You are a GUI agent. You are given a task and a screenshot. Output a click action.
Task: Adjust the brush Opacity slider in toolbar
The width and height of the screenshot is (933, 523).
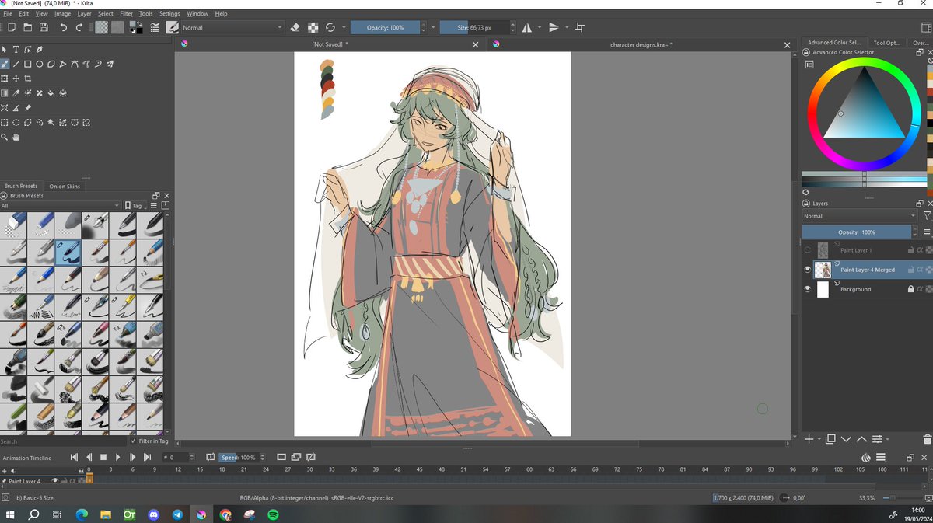(x=386, y=27)
